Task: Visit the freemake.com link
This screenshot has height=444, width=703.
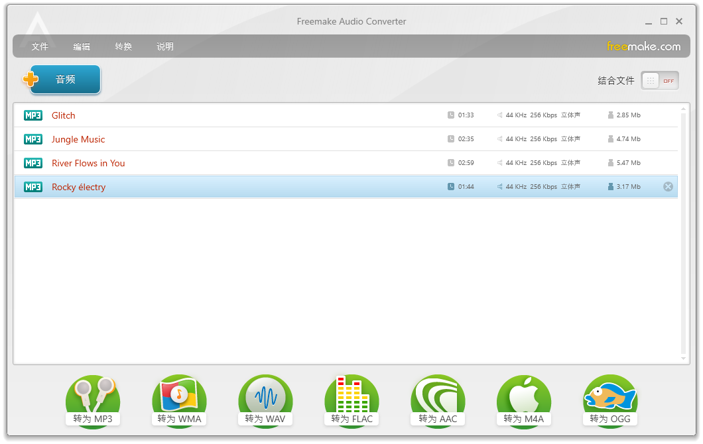Action: click(x=643, y=46)
